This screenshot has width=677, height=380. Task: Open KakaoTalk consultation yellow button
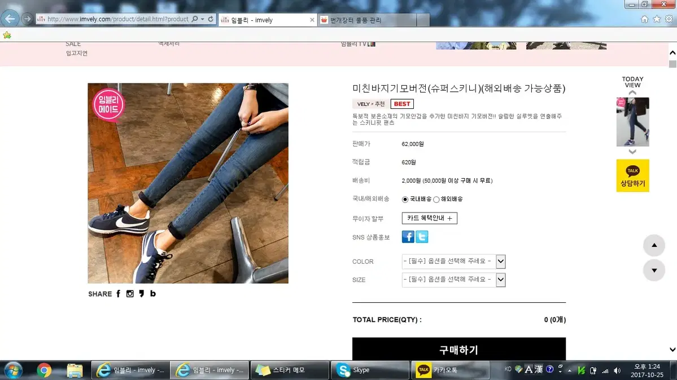point(632,175)
